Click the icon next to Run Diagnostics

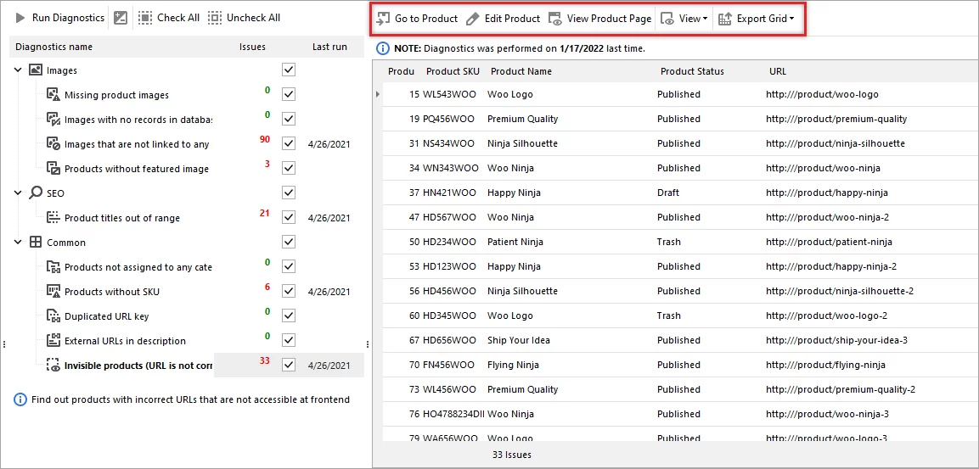pyautogui.click(x=121, y=18)
